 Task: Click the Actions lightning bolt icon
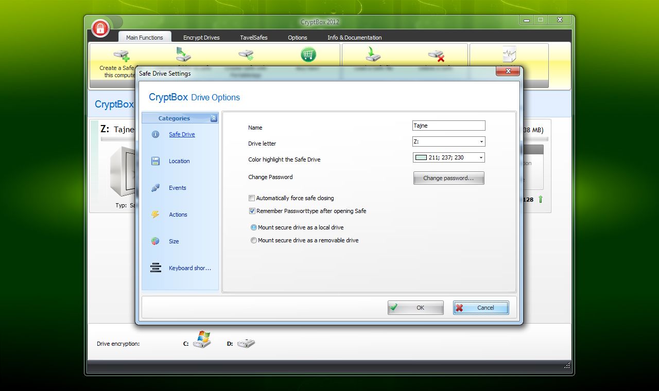coord(155,215)
